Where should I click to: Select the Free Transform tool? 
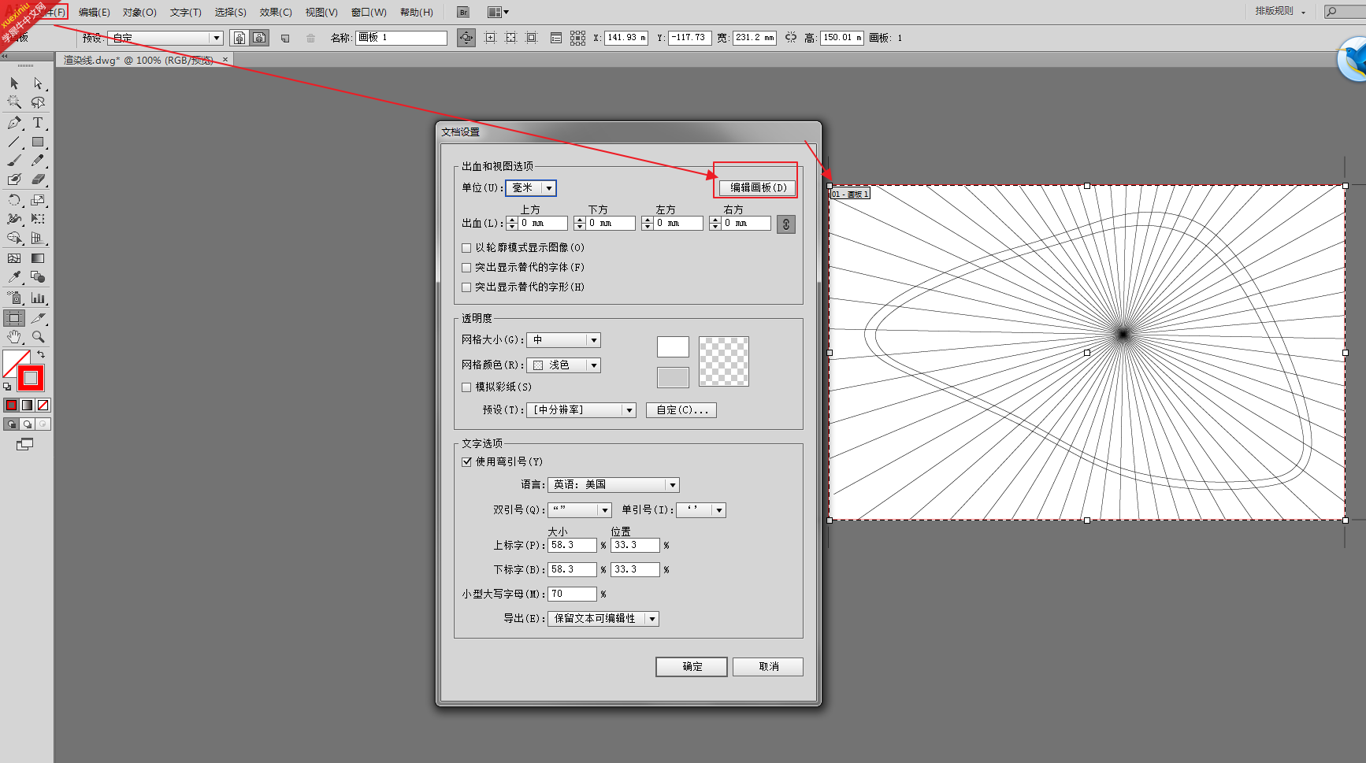pyautogui.click(x=38, y=219)
